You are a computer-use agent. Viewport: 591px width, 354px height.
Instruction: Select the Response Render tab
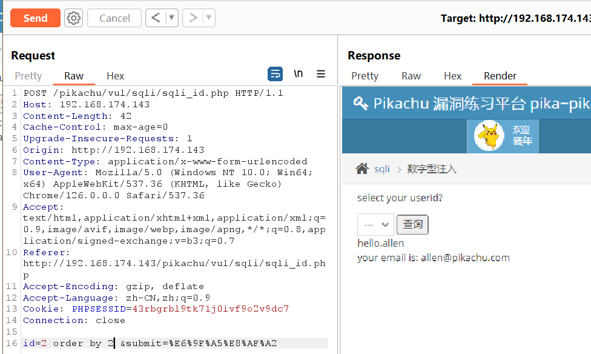(x=500, y=76)
